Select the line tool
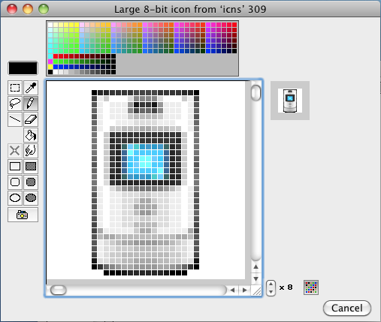381x322 pixels. pyautogui.click(x=15, y=119)
